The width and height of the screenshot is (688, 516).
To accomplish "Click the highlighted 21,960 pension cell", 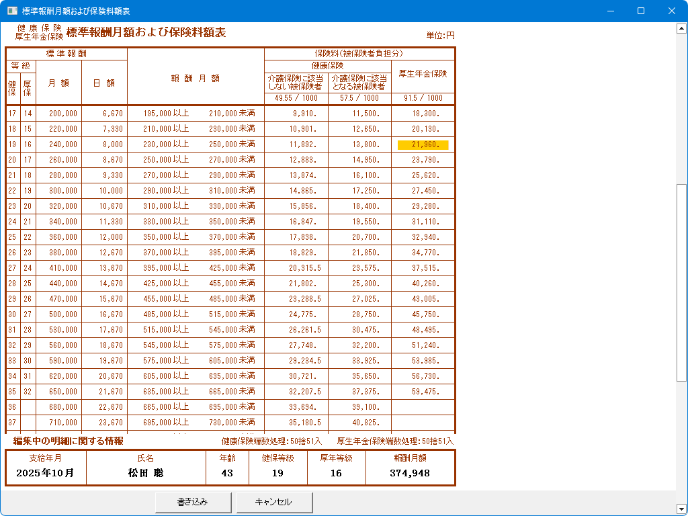I will pyautogui.click(x=423, y=144).
